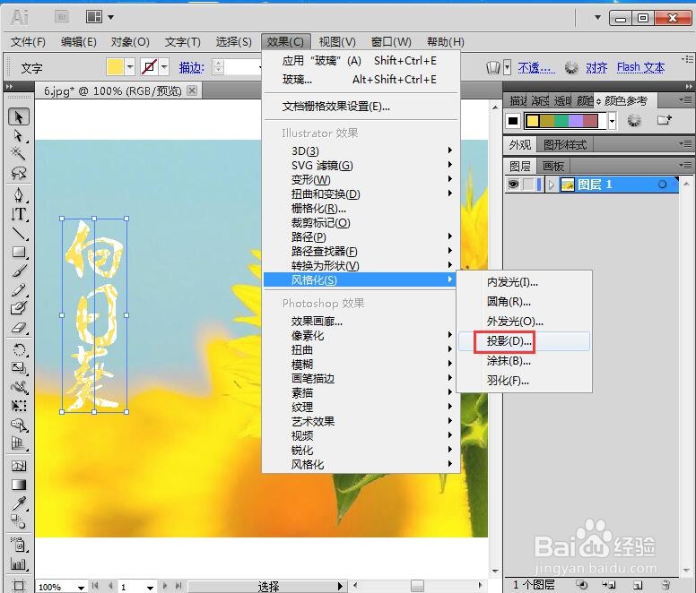Click the 描边 stroke link
Viewport: 696px width, 593px height.
pyautogui.click(x=191, y=68)
